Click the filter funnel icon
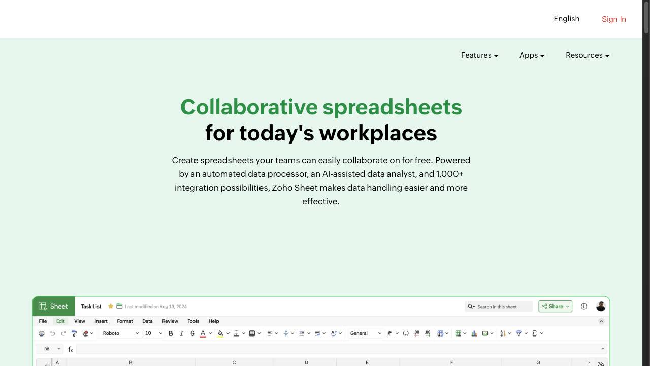This screenshot has width=650, height=366. (518, 333)
